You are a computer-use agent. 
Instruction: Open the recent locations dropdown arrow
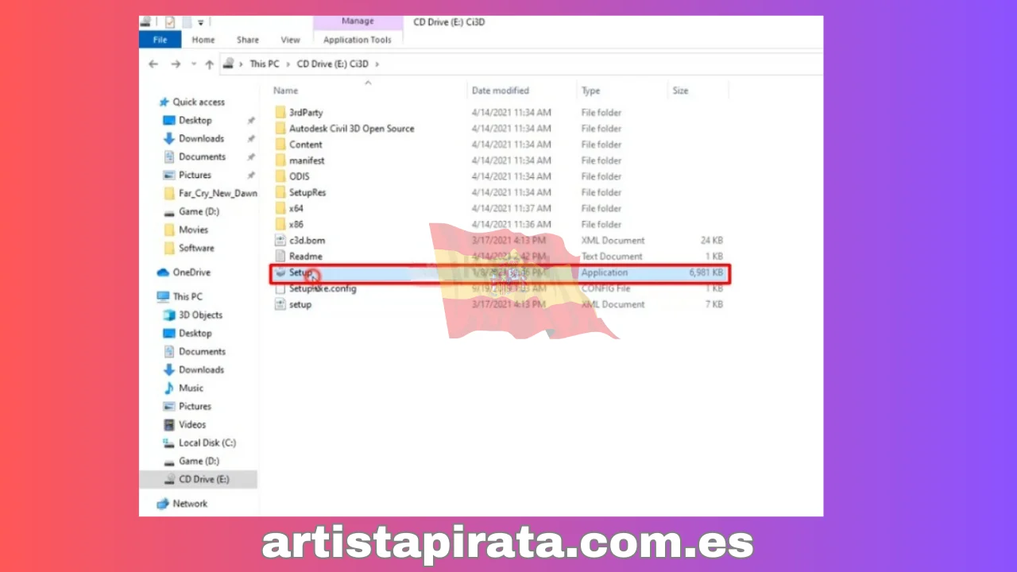(193, 64)
